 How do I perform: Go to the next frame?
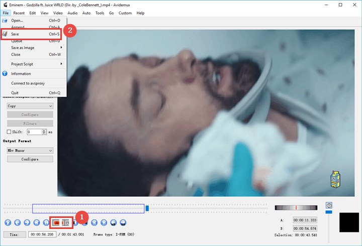(x=27, y=222)
